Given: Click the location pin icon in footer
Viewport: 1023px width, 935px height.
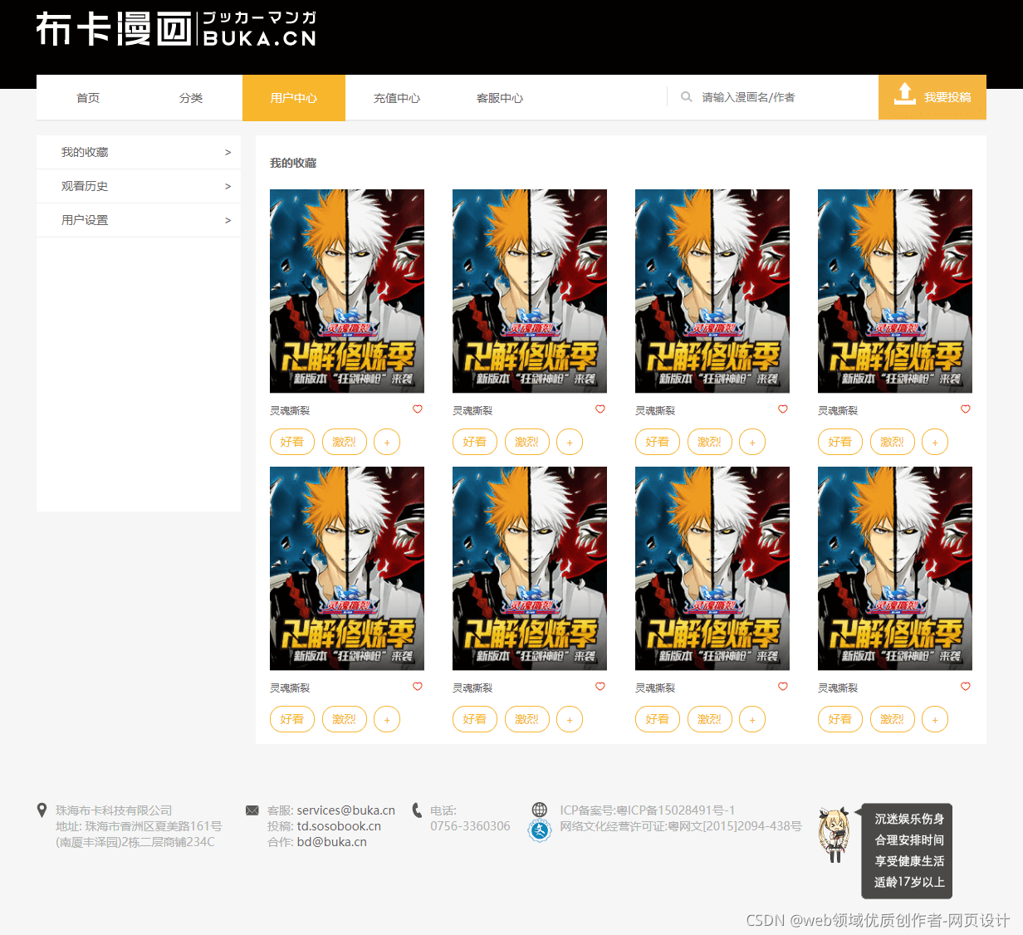Looking at the screenshot, I should (42, 810).
